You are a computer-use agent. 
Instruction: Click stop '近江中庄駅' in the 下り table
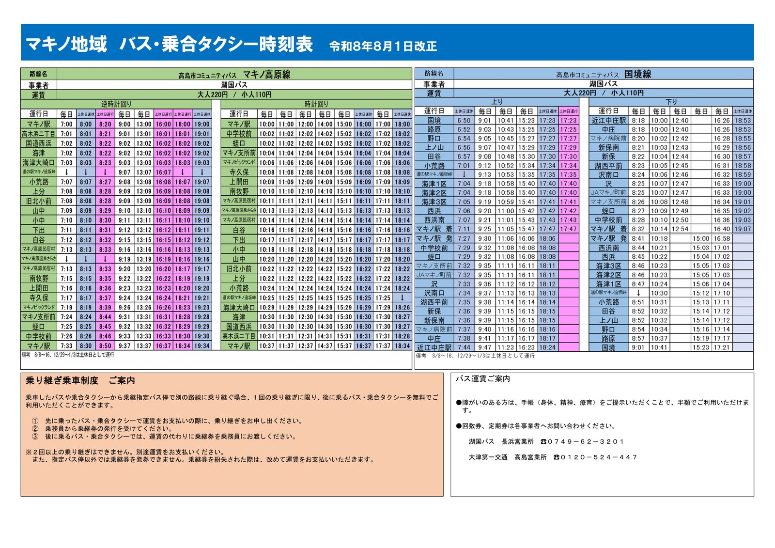pos(609,120)
